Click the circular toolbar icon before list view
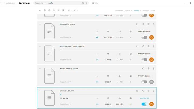 pos(54,10)
